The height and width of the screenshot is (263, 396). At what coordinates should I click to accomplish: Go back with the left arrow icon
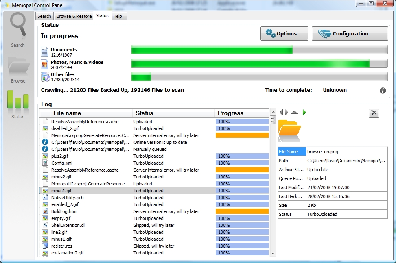[281, 112]
